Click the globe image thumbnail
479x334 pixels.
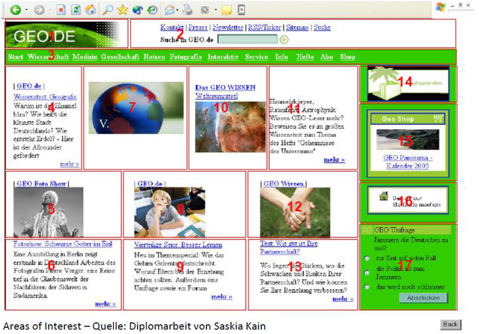click(136, 108)
